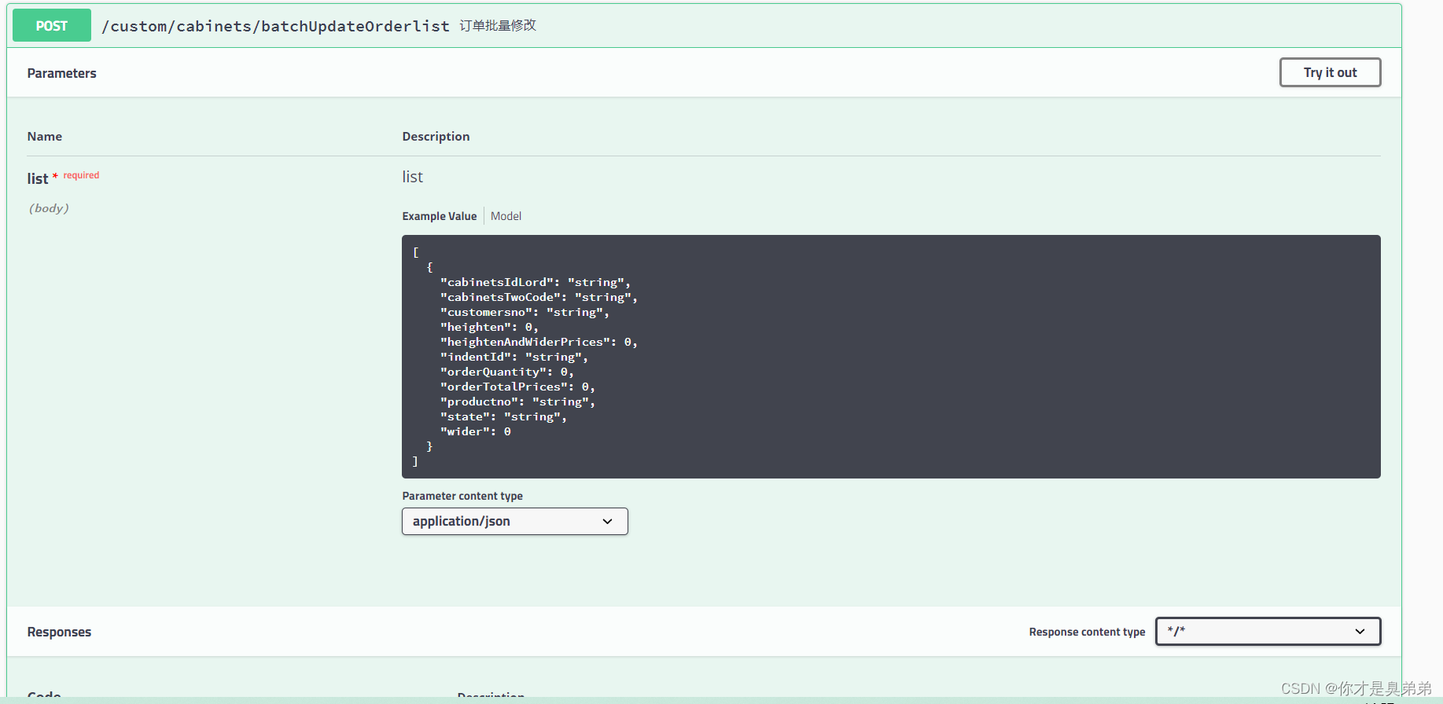Click the 'list' description text
The image size is (1443, 704).
coord(413,177)
